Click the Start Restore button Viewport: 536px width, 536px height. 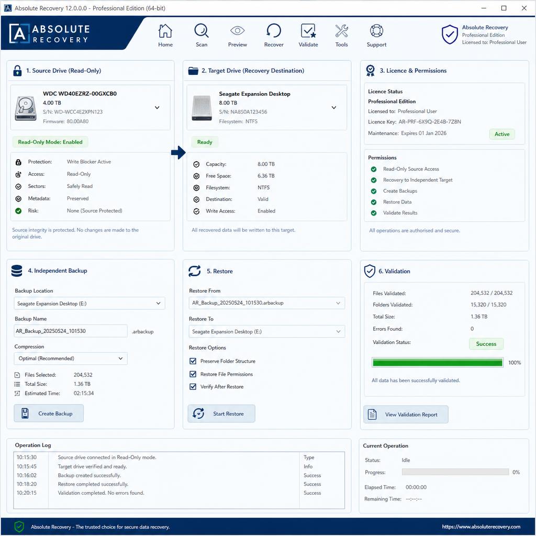click(221, 414)
